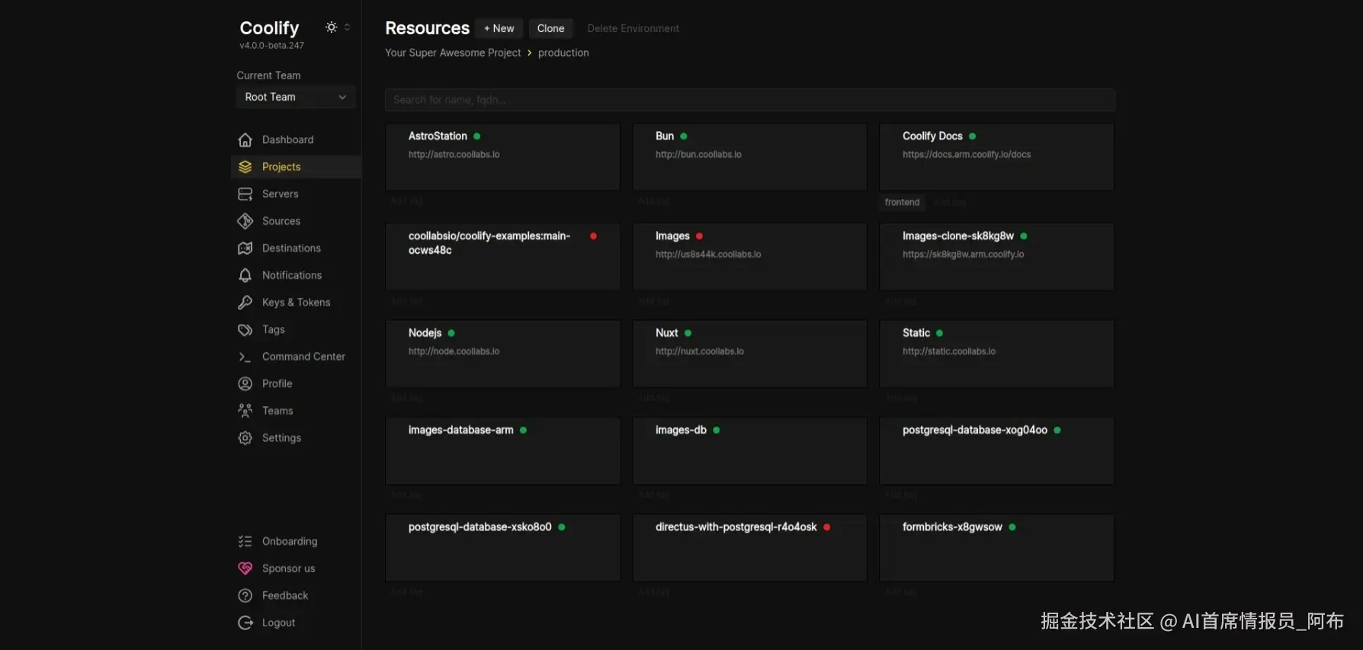Click the Destinations icon
Viewport: 1363px width, 650px height.
245,248
